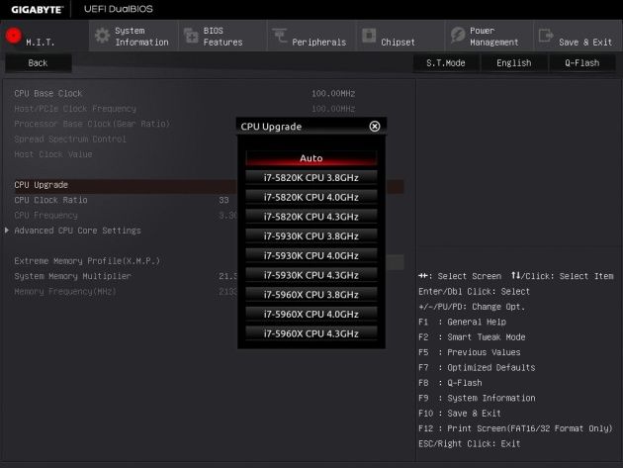Click the red M.I.T. tab icon

(x=13, y=36)
